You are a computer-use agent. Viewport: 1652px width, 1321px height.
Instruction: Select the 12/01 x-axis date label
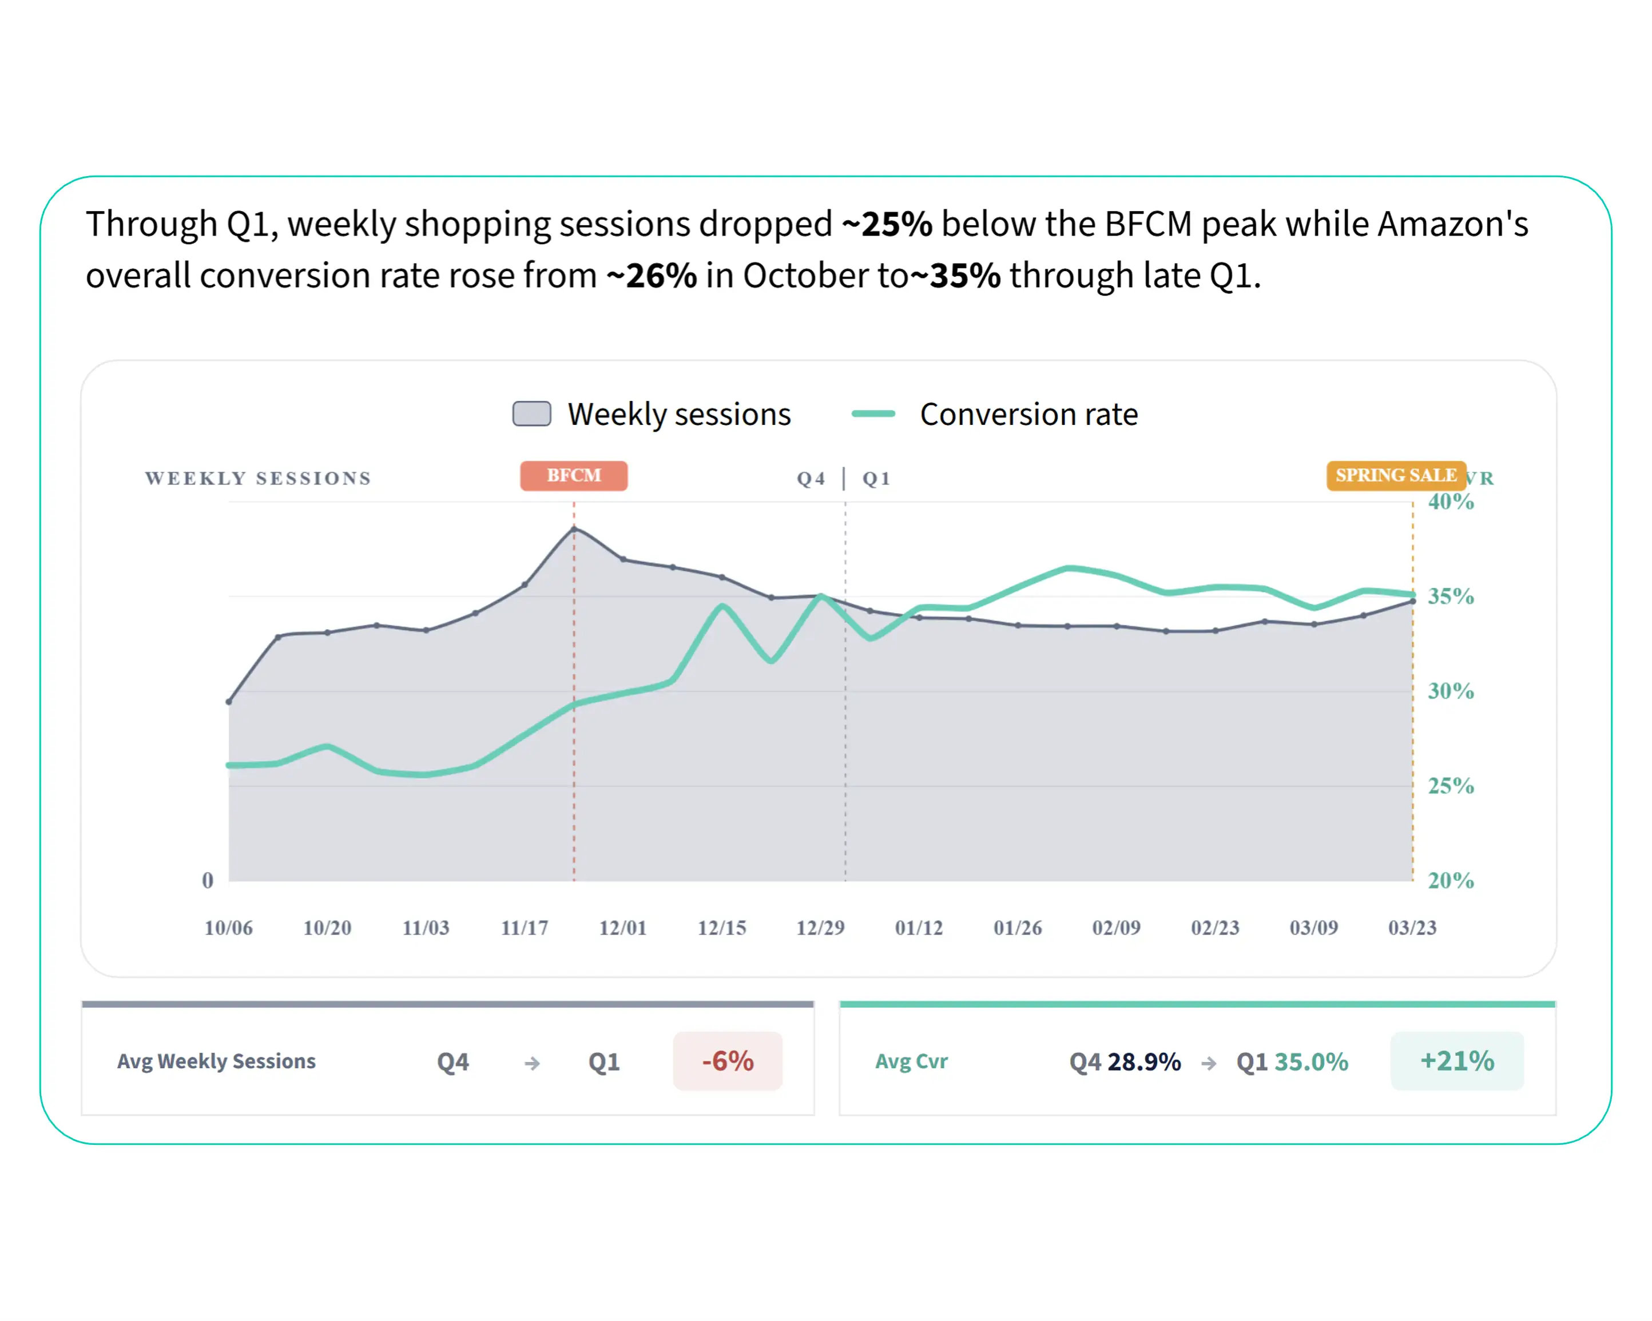623,928
